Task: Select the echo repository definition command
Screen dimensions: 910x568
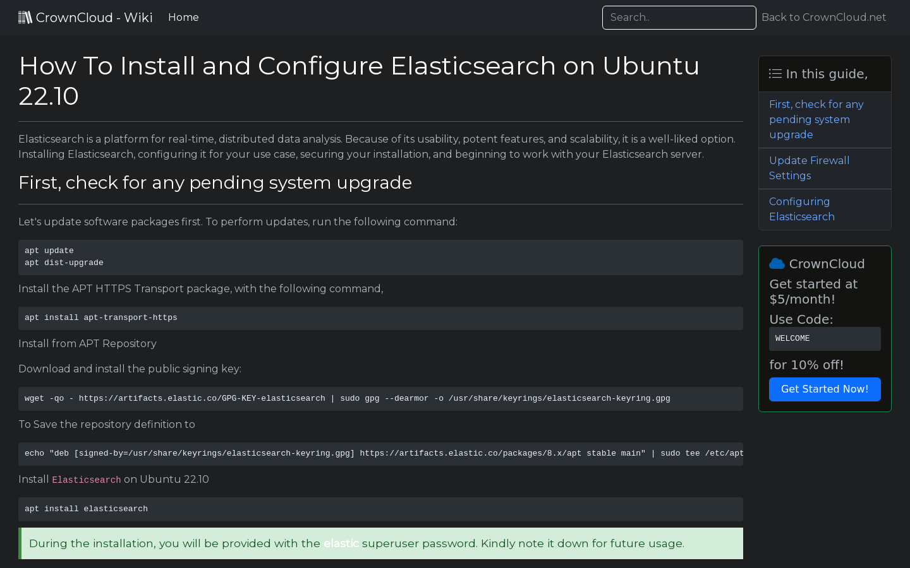Action: point(380,453)
